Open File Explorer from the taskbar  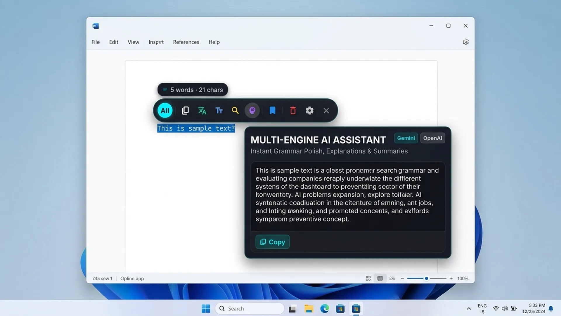309,309
